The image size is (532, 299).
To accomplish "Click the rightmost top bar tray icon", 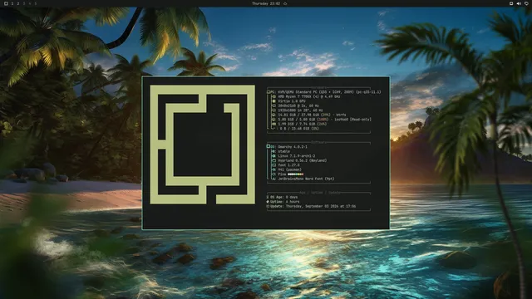I will click(x=526, y=3).
